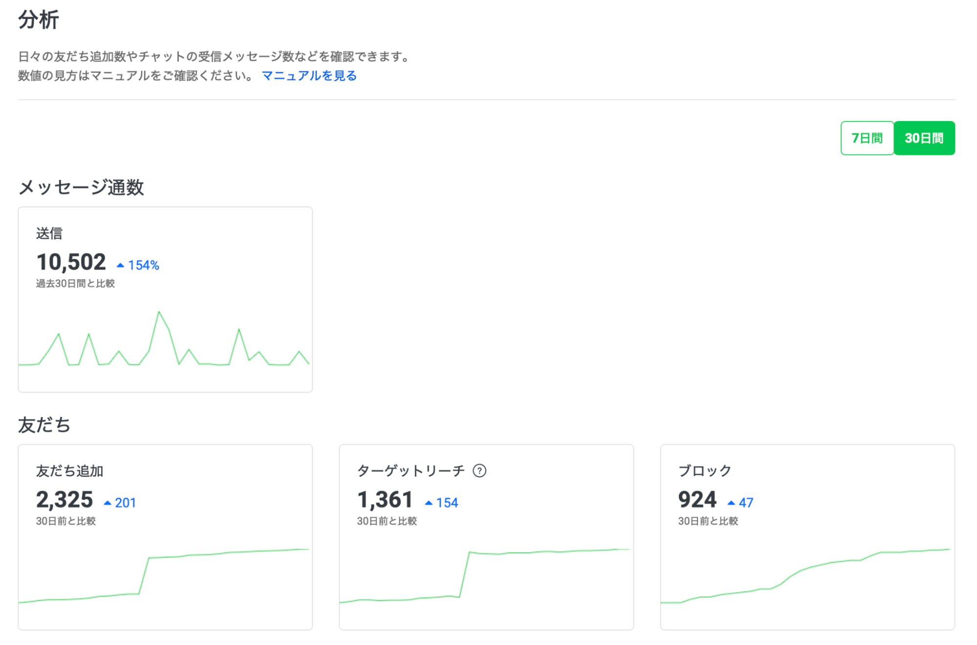The width and height of the screenshot is (977, 645).
Task: Click the 友だち追加 line chart
Action: coord(164,576)
